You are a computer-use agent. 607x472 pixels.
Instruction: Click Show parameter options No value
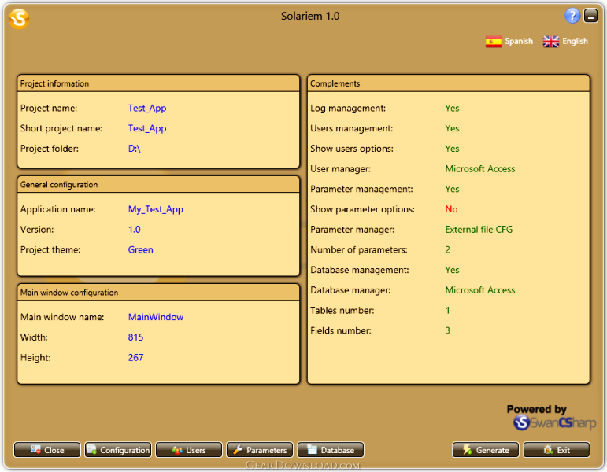pyautogui.click(x=451, y=209)
